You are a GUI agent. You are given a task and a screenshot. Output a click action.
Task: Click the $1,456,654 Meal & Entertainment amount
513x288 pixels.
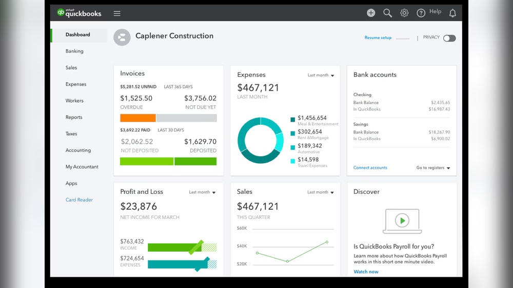(312, 118)
